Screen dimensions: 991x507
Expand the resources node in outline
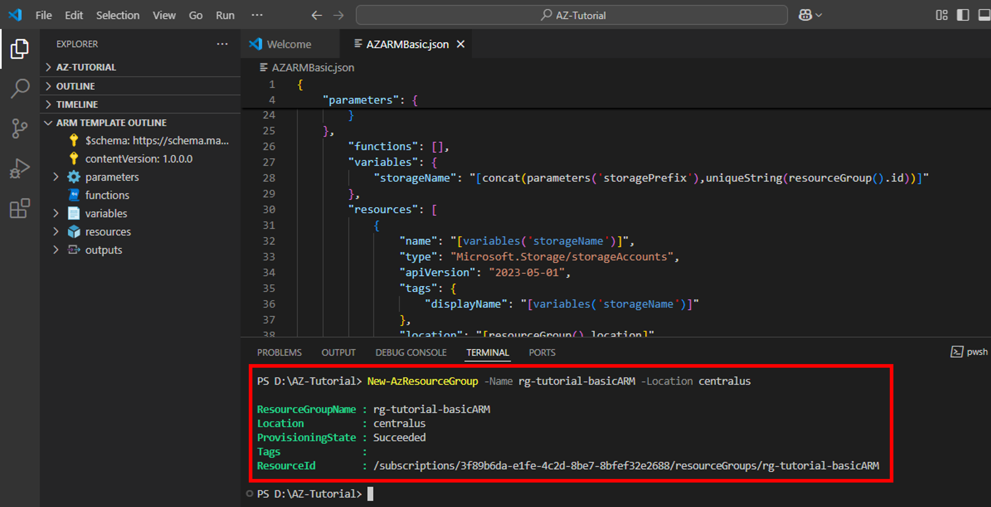56,231
